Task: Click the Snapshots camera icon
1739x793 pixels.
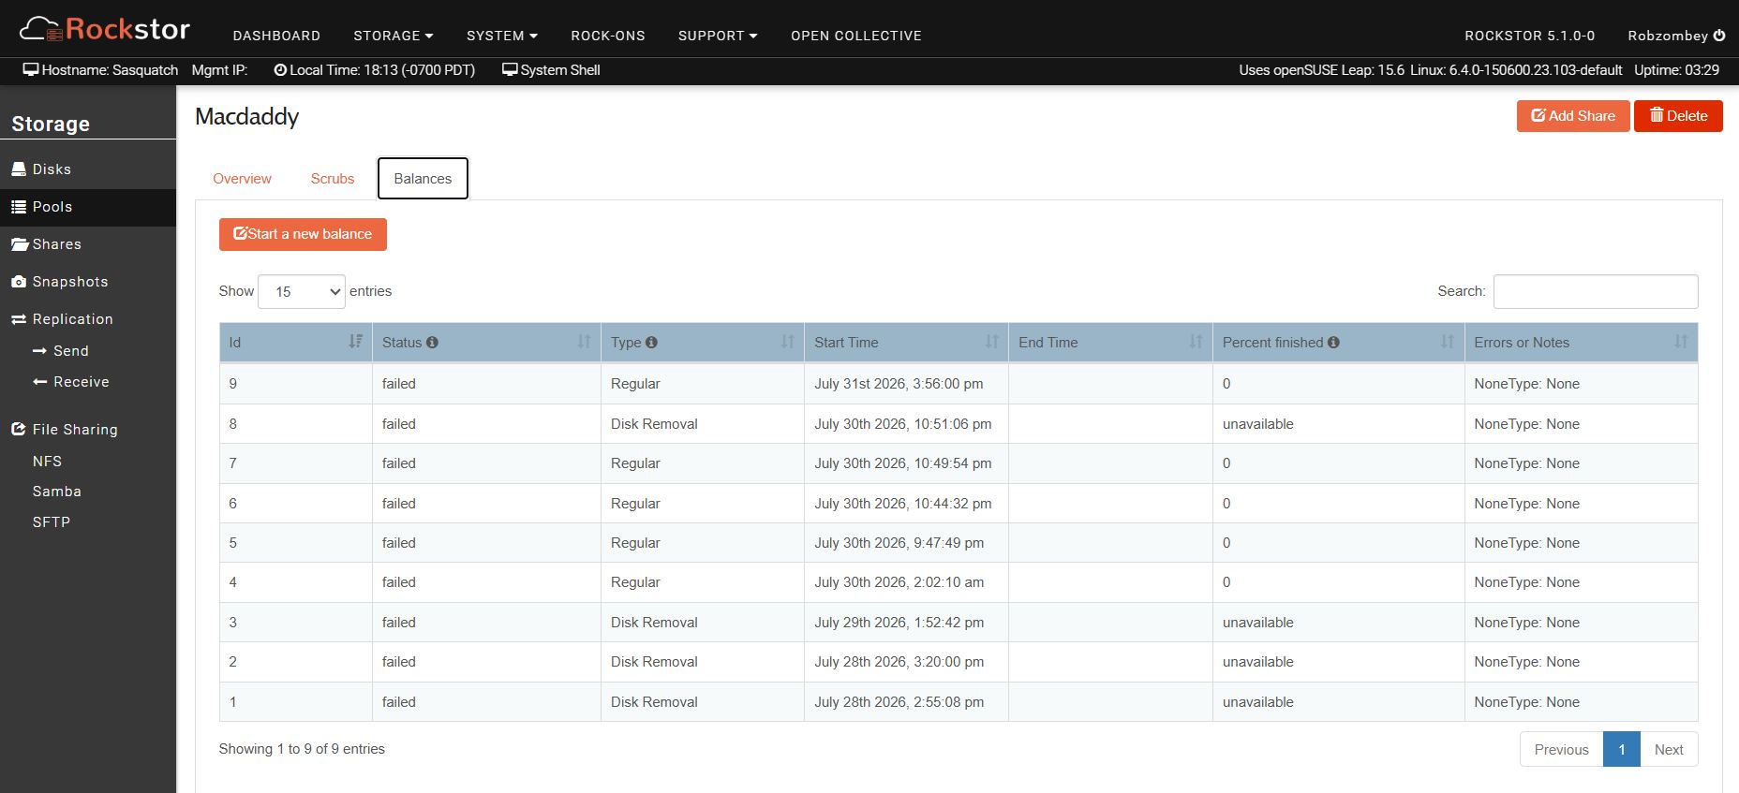Action: (19, 282)
